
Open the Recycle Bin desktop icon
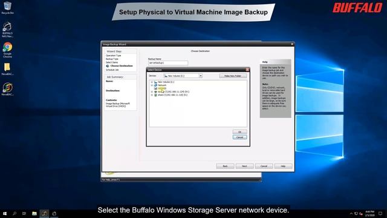[7, 8]
